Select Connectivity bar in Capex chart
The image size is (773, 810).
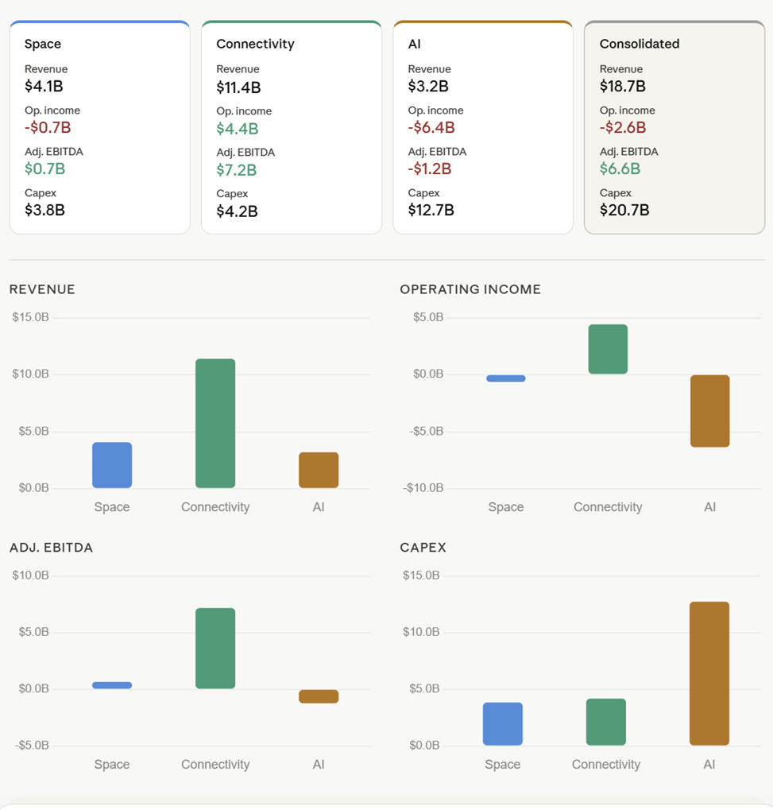pos(605,722)
